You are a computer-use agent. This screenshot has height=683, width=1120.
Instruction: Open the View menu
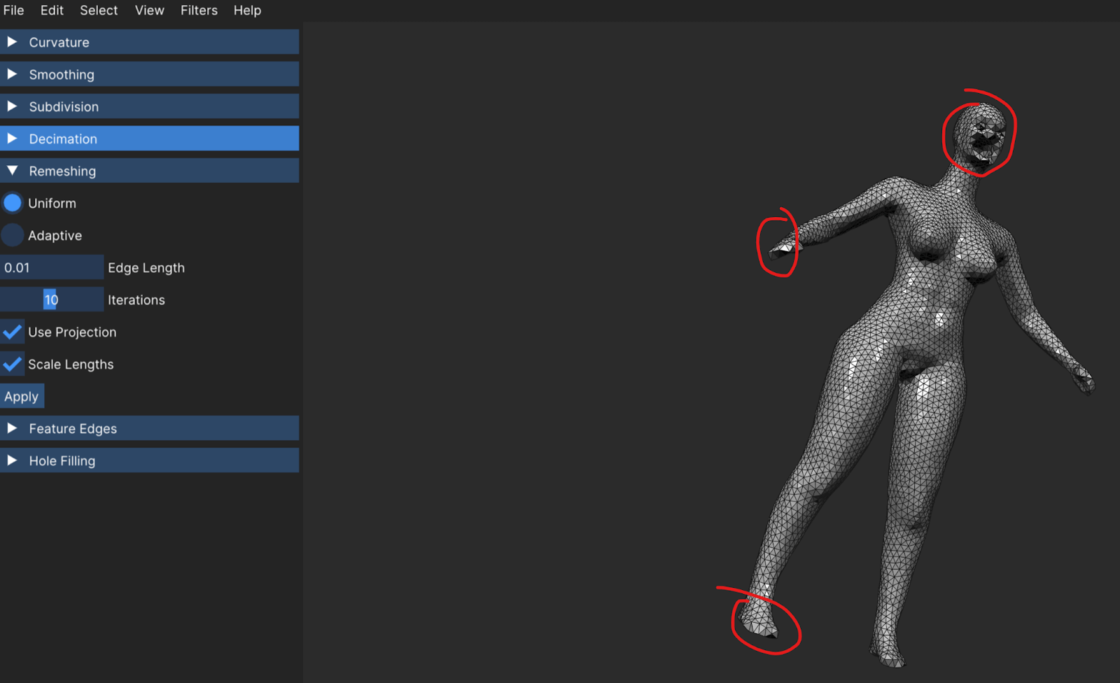pyautogui.click(x=149, y=10)
